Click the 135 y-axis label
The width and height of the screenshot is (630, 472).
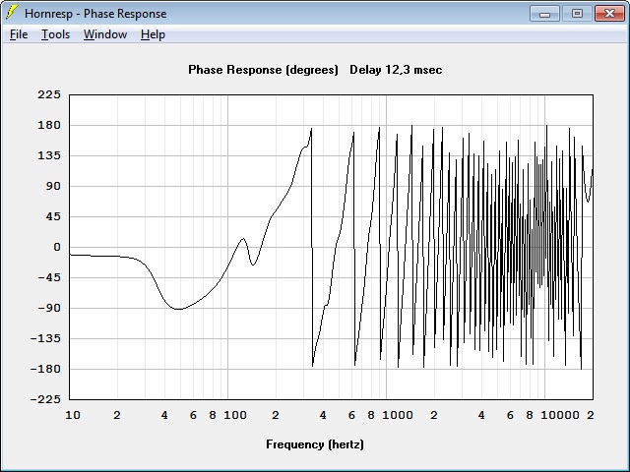click(x=49, y=155)
